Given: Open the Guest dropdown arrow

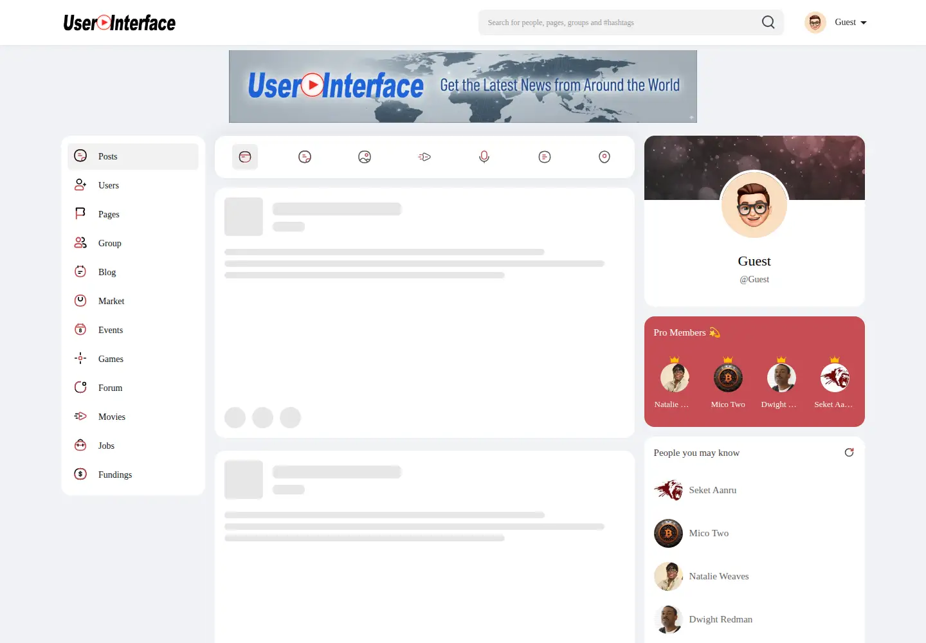Looking at the screenshot, I should click(864, 23).
